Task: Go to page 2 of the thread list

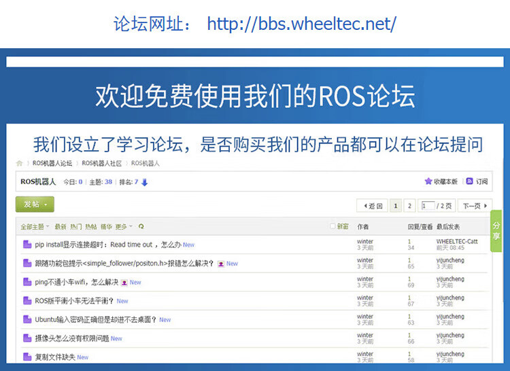Action: pyautogui.click(x=409, y=206)
